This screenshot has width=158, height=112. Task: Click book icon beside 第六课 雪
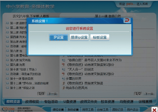(7, 51)
